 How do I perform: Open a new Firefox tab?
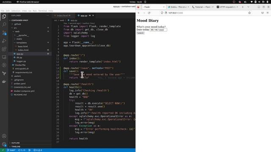click(243, 7)
